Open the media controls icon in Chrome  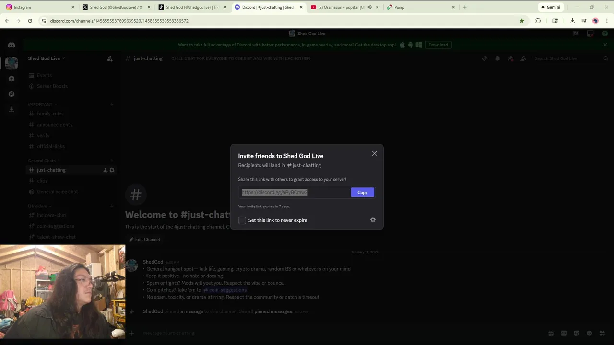point(584,21)
